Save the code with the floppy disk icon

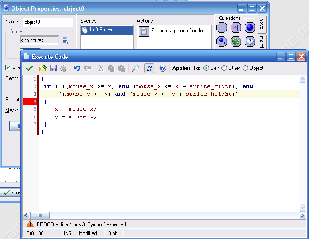click(x=53, y=68)
